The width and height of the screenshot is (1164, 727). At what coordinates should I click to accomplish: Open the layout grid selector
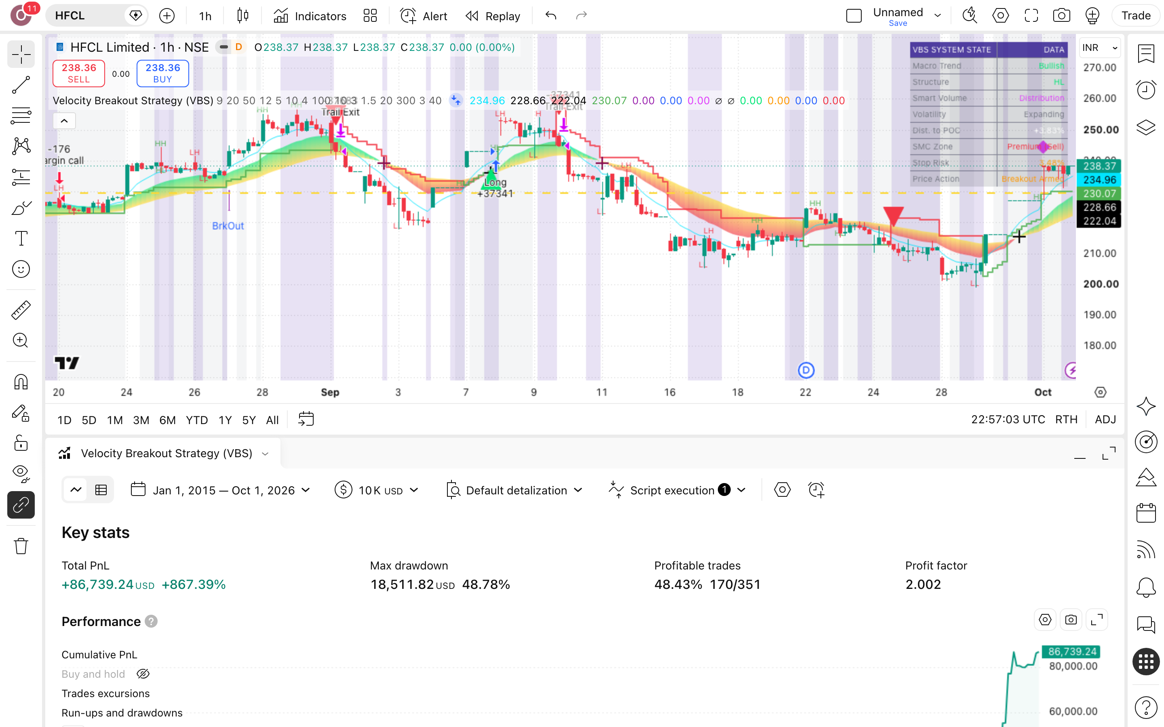(x=370, y=16)
